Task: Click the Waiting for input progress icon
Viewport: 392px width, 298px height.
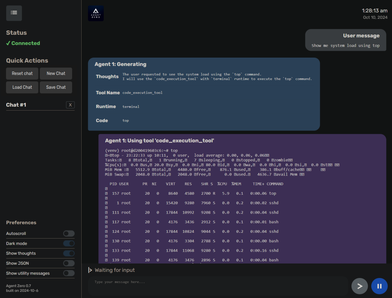Action: [90, 270]
